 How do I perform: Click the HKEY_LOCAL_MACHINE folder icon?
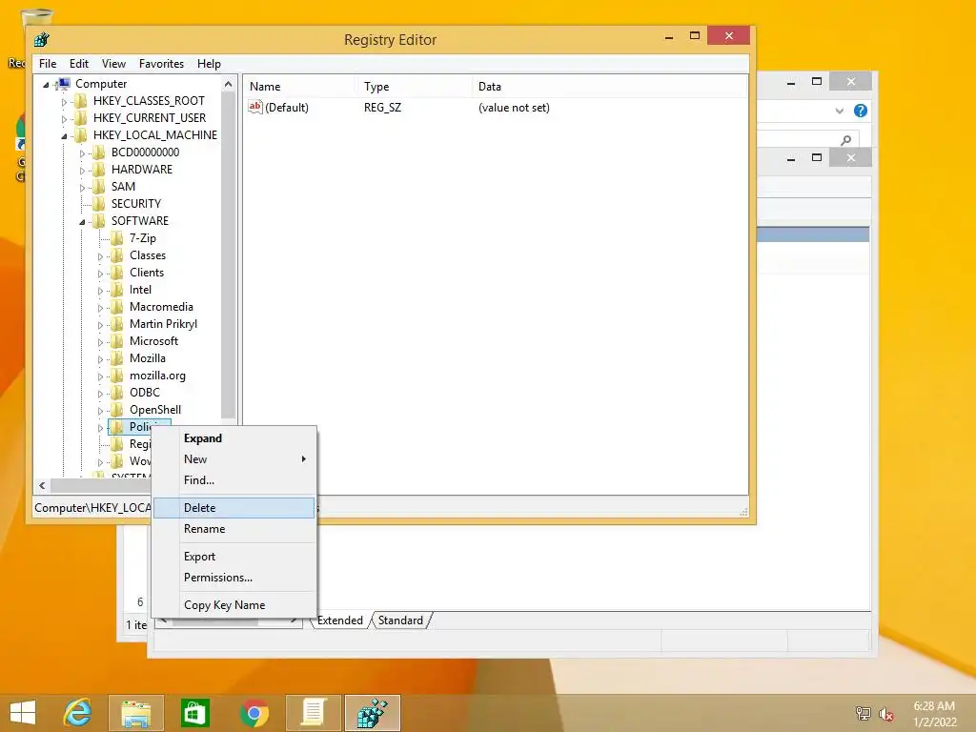coord(81,135)
